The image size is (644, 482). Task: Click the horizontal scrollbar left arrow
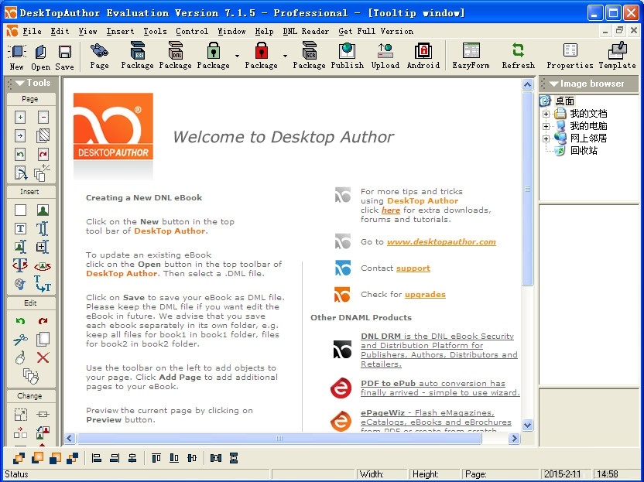coord(70,439)
